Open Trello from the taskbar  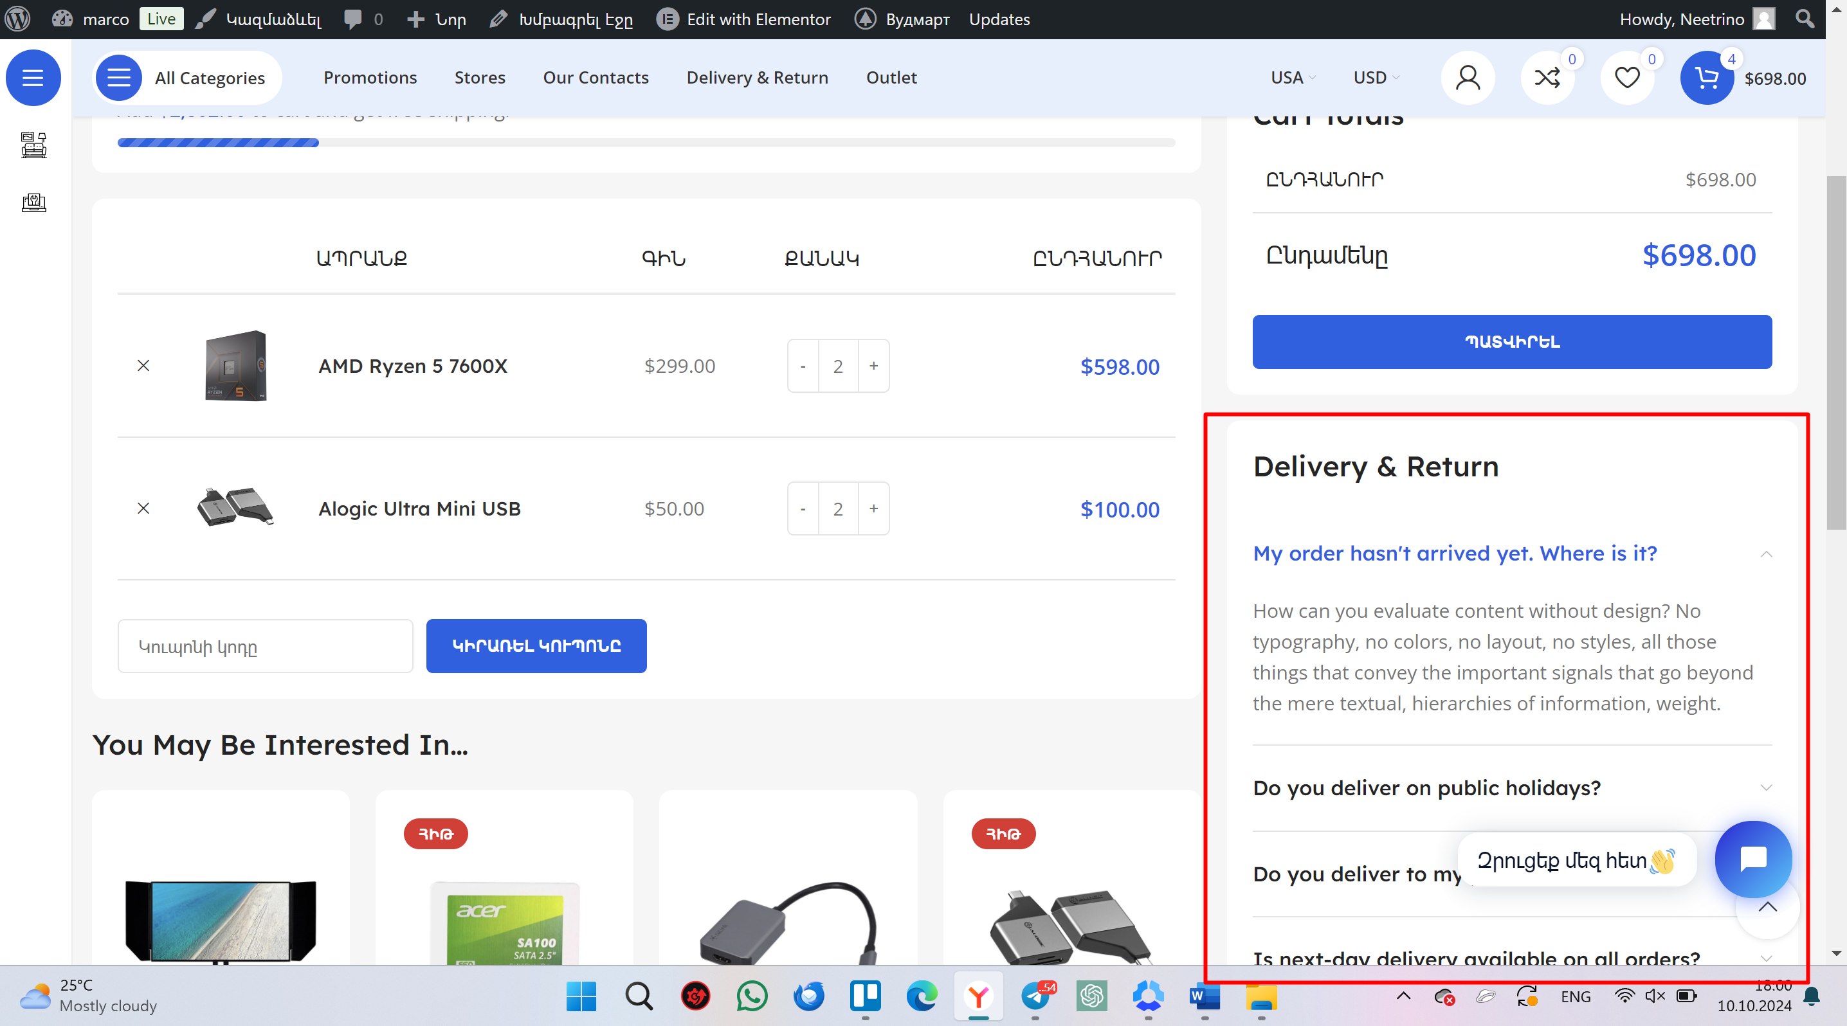pos(866,996)
